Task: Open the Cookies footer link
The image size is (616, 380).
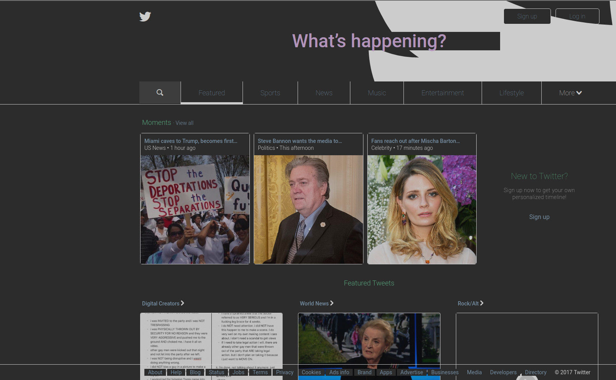Action: [x=311, y=372]
